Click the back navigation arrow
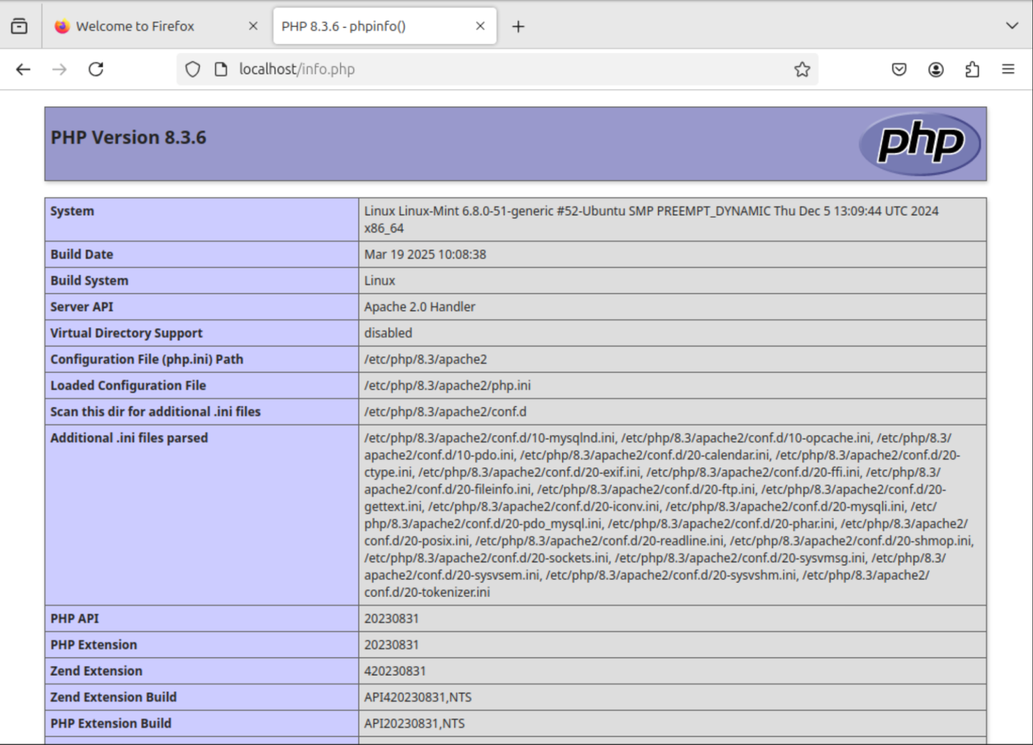1033x745 pixels. [23, 69]
